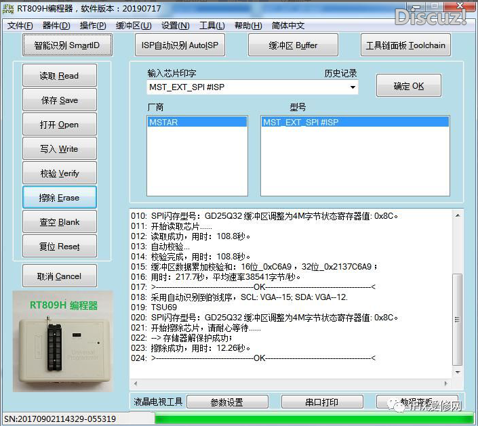Viewport: 478px width, 426px height.
Task: Click the 读取 Read button
Action: pos(60,75)
